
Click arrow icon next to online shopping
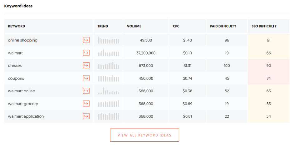(x=86, y=40)
